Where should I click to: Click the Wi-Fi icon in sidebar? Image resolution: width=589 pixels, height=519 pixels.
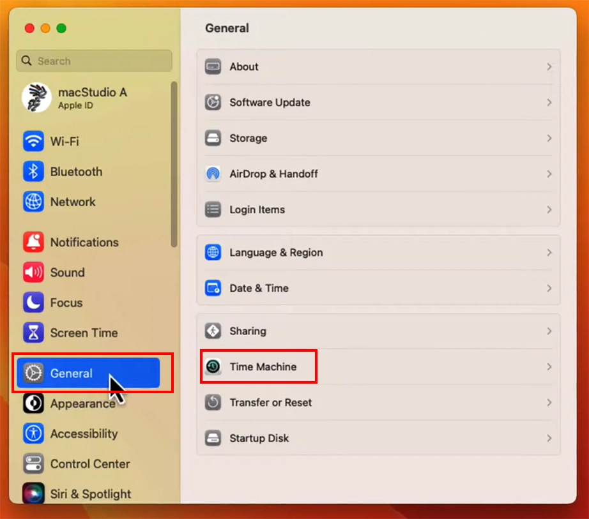pos(33,142)
